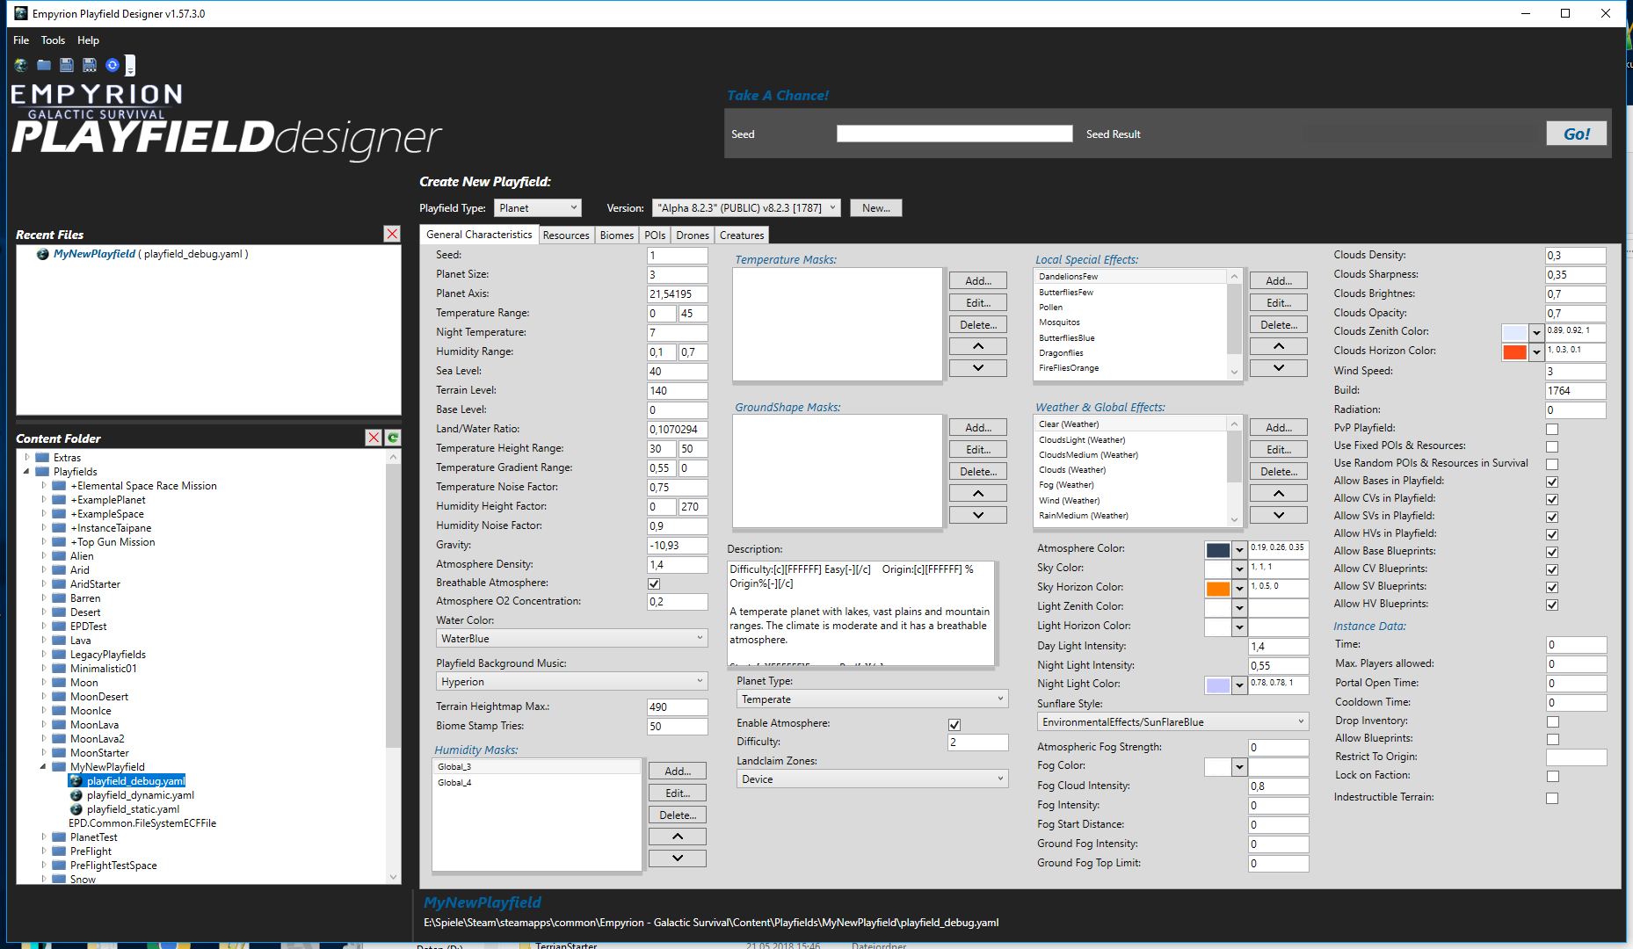The width and height of the screenshot is (1633, 949).
Task: Click Delete... for Local Special Effects
Action: pos(1279,325)
